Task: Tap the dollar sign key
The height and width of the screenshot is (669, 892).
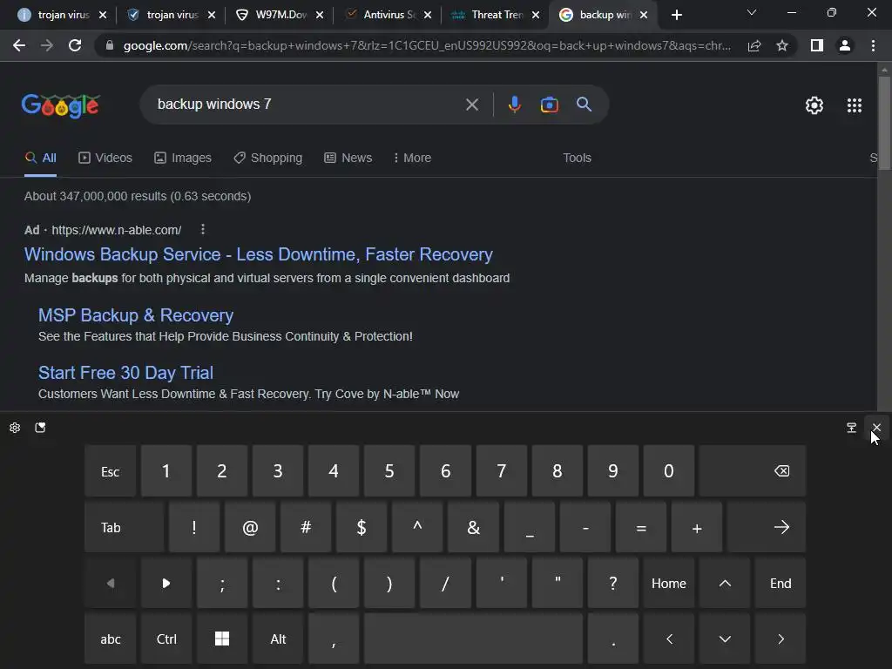Action: [x=362, y=527]
